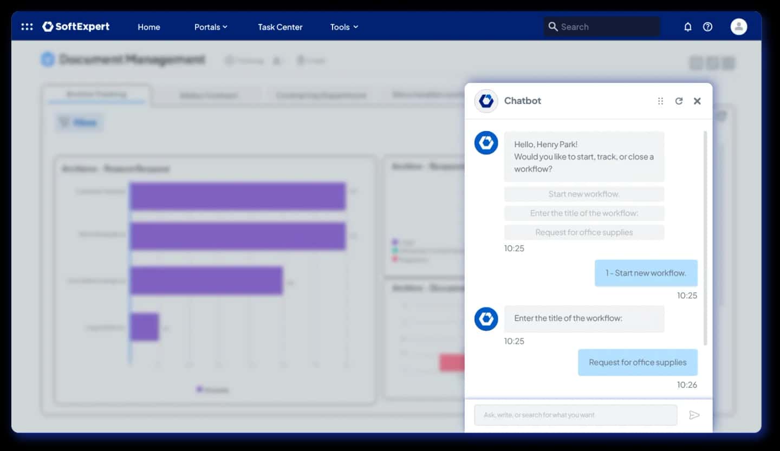Grab the Chatbot drag handle dots
780x451 pixels.
[x=660, y=101]
